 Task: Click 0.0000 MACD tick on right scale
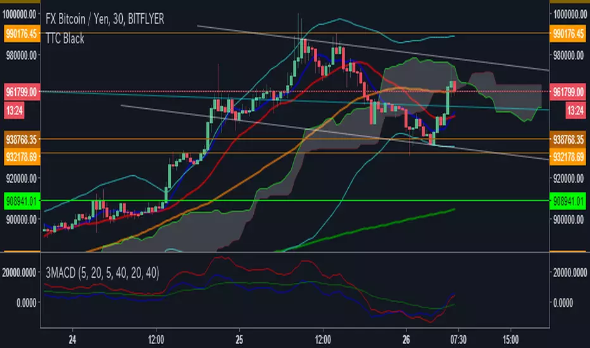click(x=563, y=302)
